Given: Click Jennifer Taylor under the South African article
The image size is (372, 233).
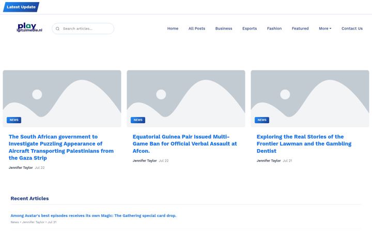Looking at the screenshot, I should coord(21,168).
